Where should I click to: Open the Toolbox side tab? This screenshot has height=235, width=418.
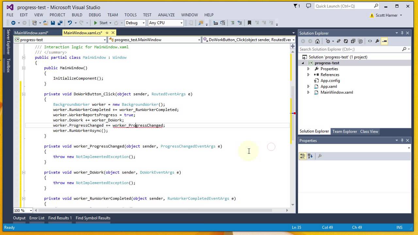pos(8,65)
